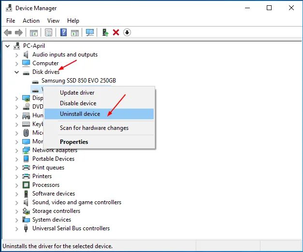Select the PC-April label
This screenshot has width=303, height=252.
point(34,46)
